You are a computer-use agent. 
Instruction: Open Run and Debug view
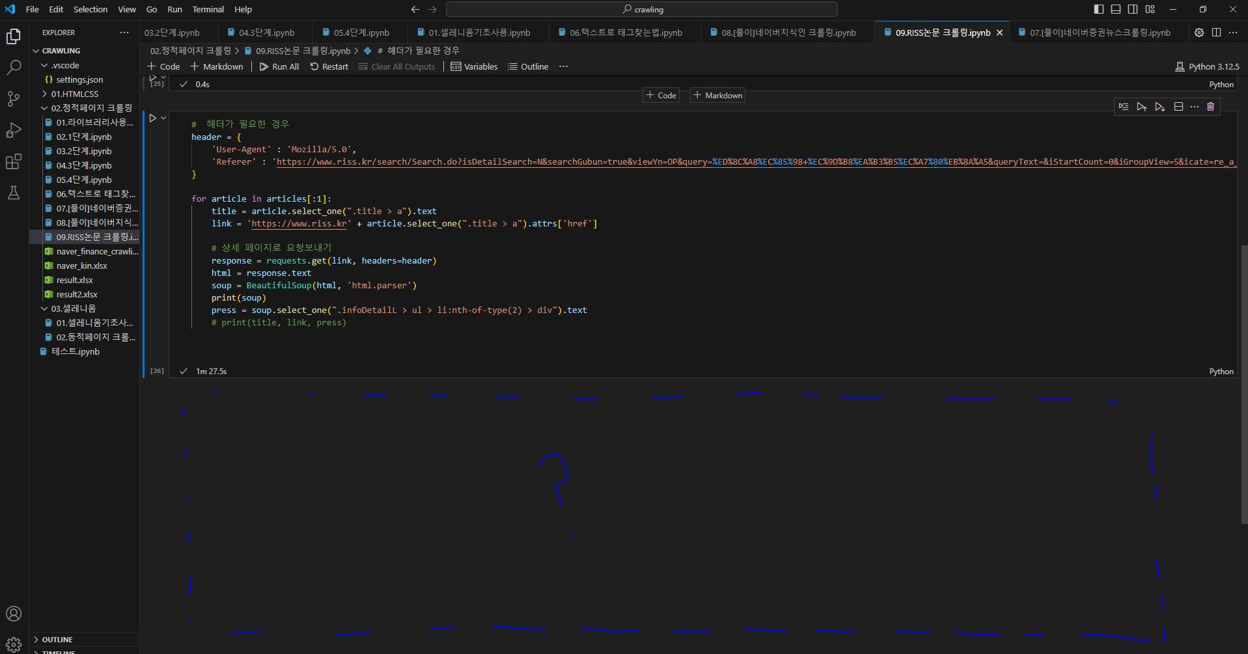14,130
